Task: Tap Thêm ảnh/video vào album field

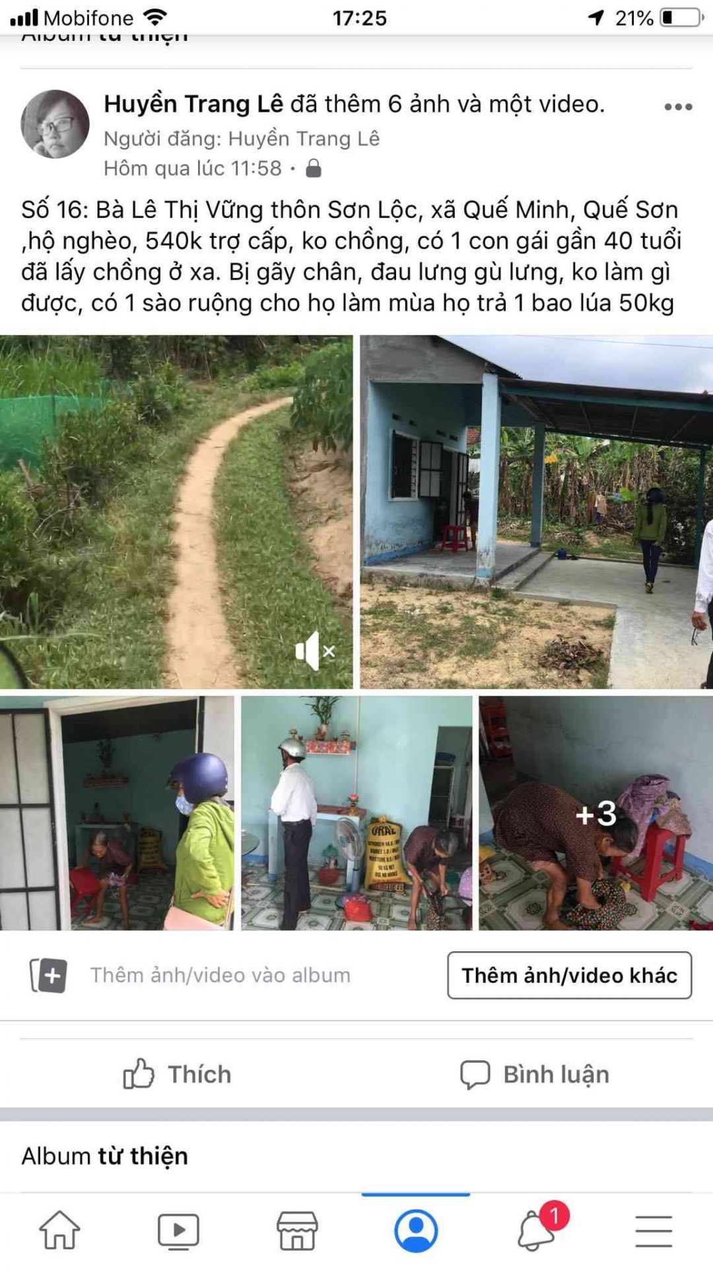Action: pyautogui.click(x=221, y=975)
